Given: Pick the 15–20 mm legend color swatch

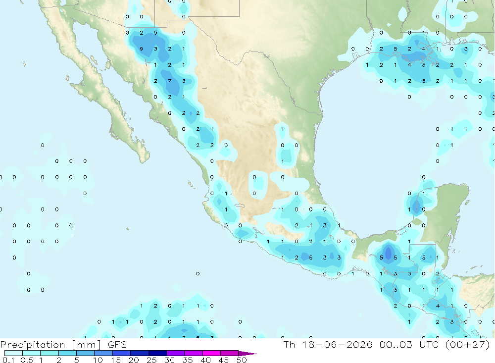Looking at the screenshot, I should 122,353.
